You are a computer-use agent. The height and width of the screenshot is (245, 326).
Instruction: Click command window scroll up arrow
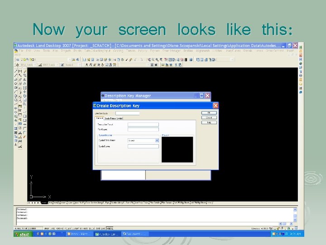pyautogui.click(x=295, y=210)
